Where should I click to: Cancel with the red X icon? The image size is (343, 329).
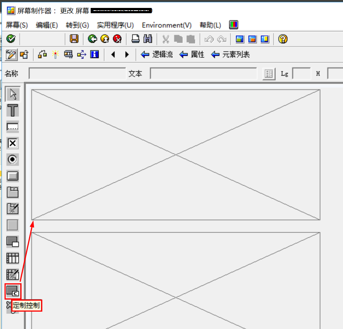pos(117,39)
